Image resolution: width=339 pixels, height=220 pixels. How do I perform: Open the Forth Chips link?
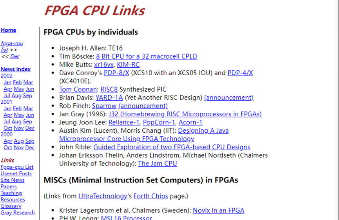point(151,196)
